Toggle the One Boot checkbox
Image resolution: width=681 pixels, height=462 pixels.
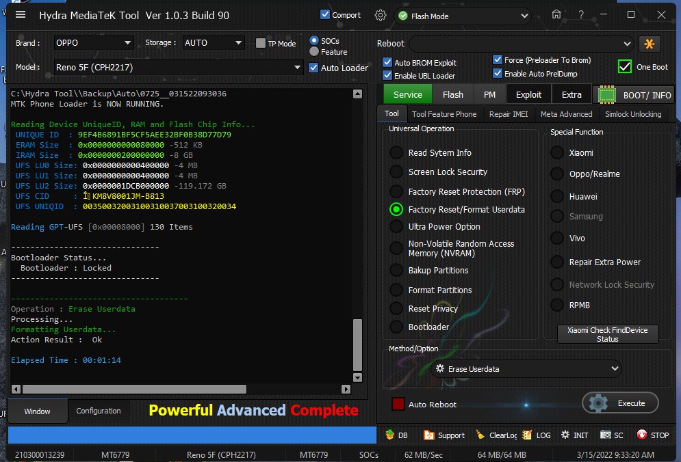pyautogui.click(x=625, y=67)
